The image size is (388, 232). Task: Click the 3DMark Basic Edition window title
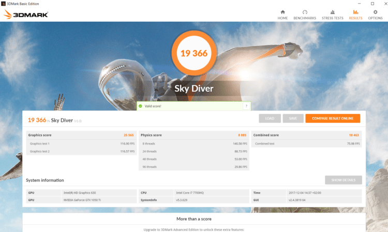pos(23,4)
